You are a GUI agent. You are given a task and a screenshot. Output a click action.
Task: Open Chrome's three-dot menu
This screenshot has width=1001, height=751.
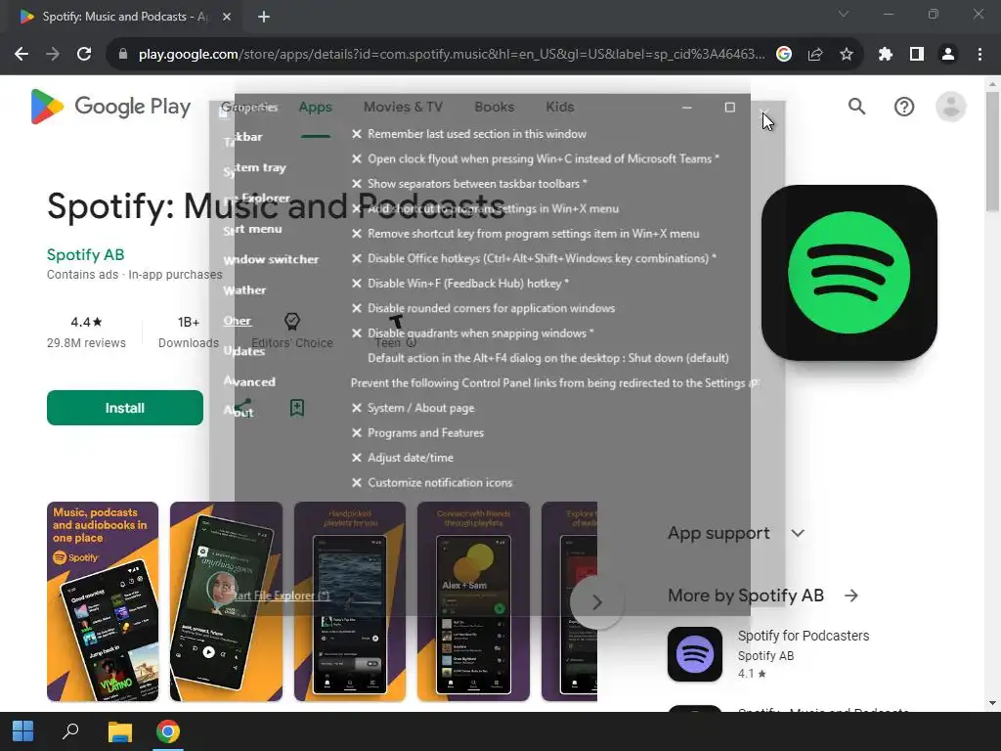tap(979, 55)
